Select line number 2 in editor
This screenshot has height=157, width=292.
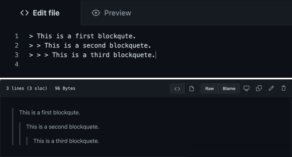click(x=17, y=46)
